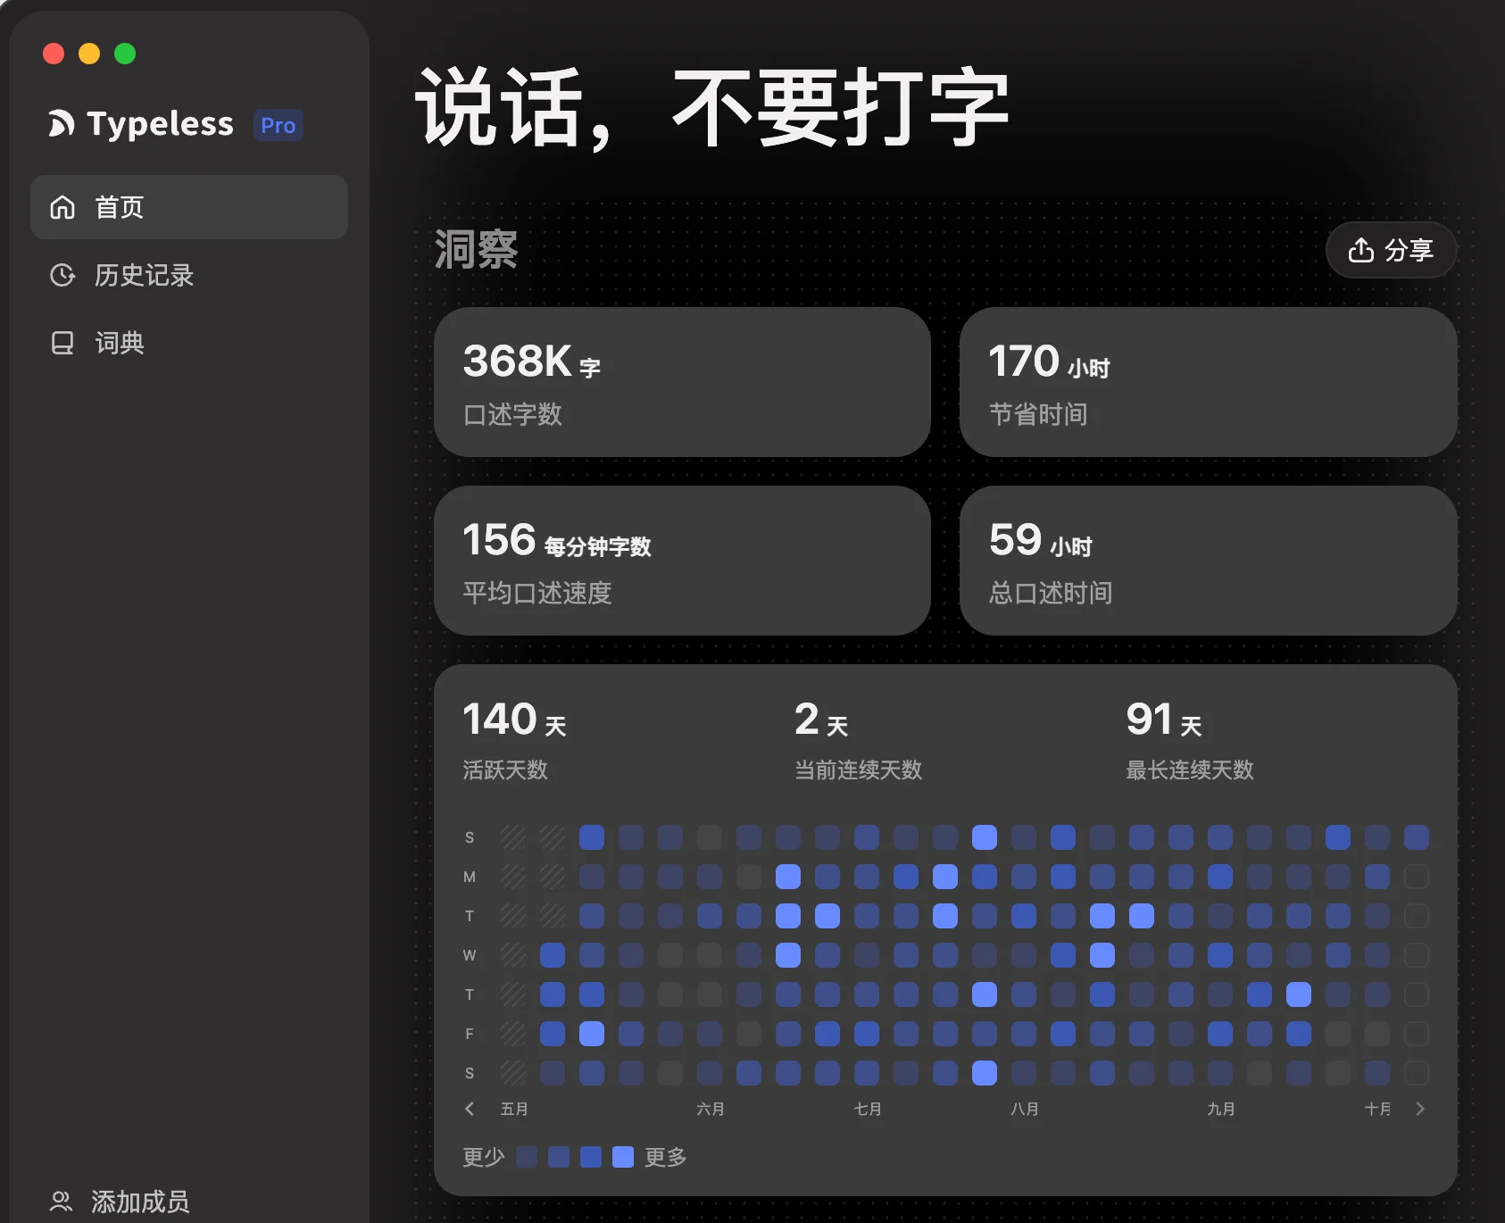
Task: Click the 156 平均口述速度 stat card
Action: pyautogui.click(x=682, y=561)
